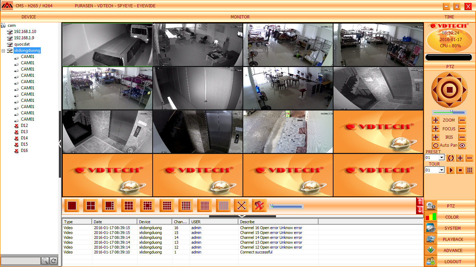Click the FOCUS plus button

[436, 129]
